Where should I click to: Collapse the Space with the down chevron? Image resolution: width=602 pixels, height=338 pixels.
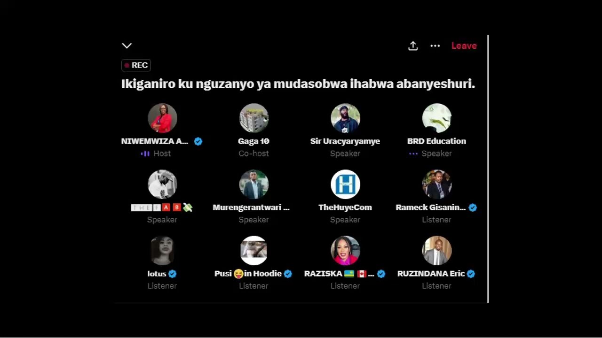(127, 46)
